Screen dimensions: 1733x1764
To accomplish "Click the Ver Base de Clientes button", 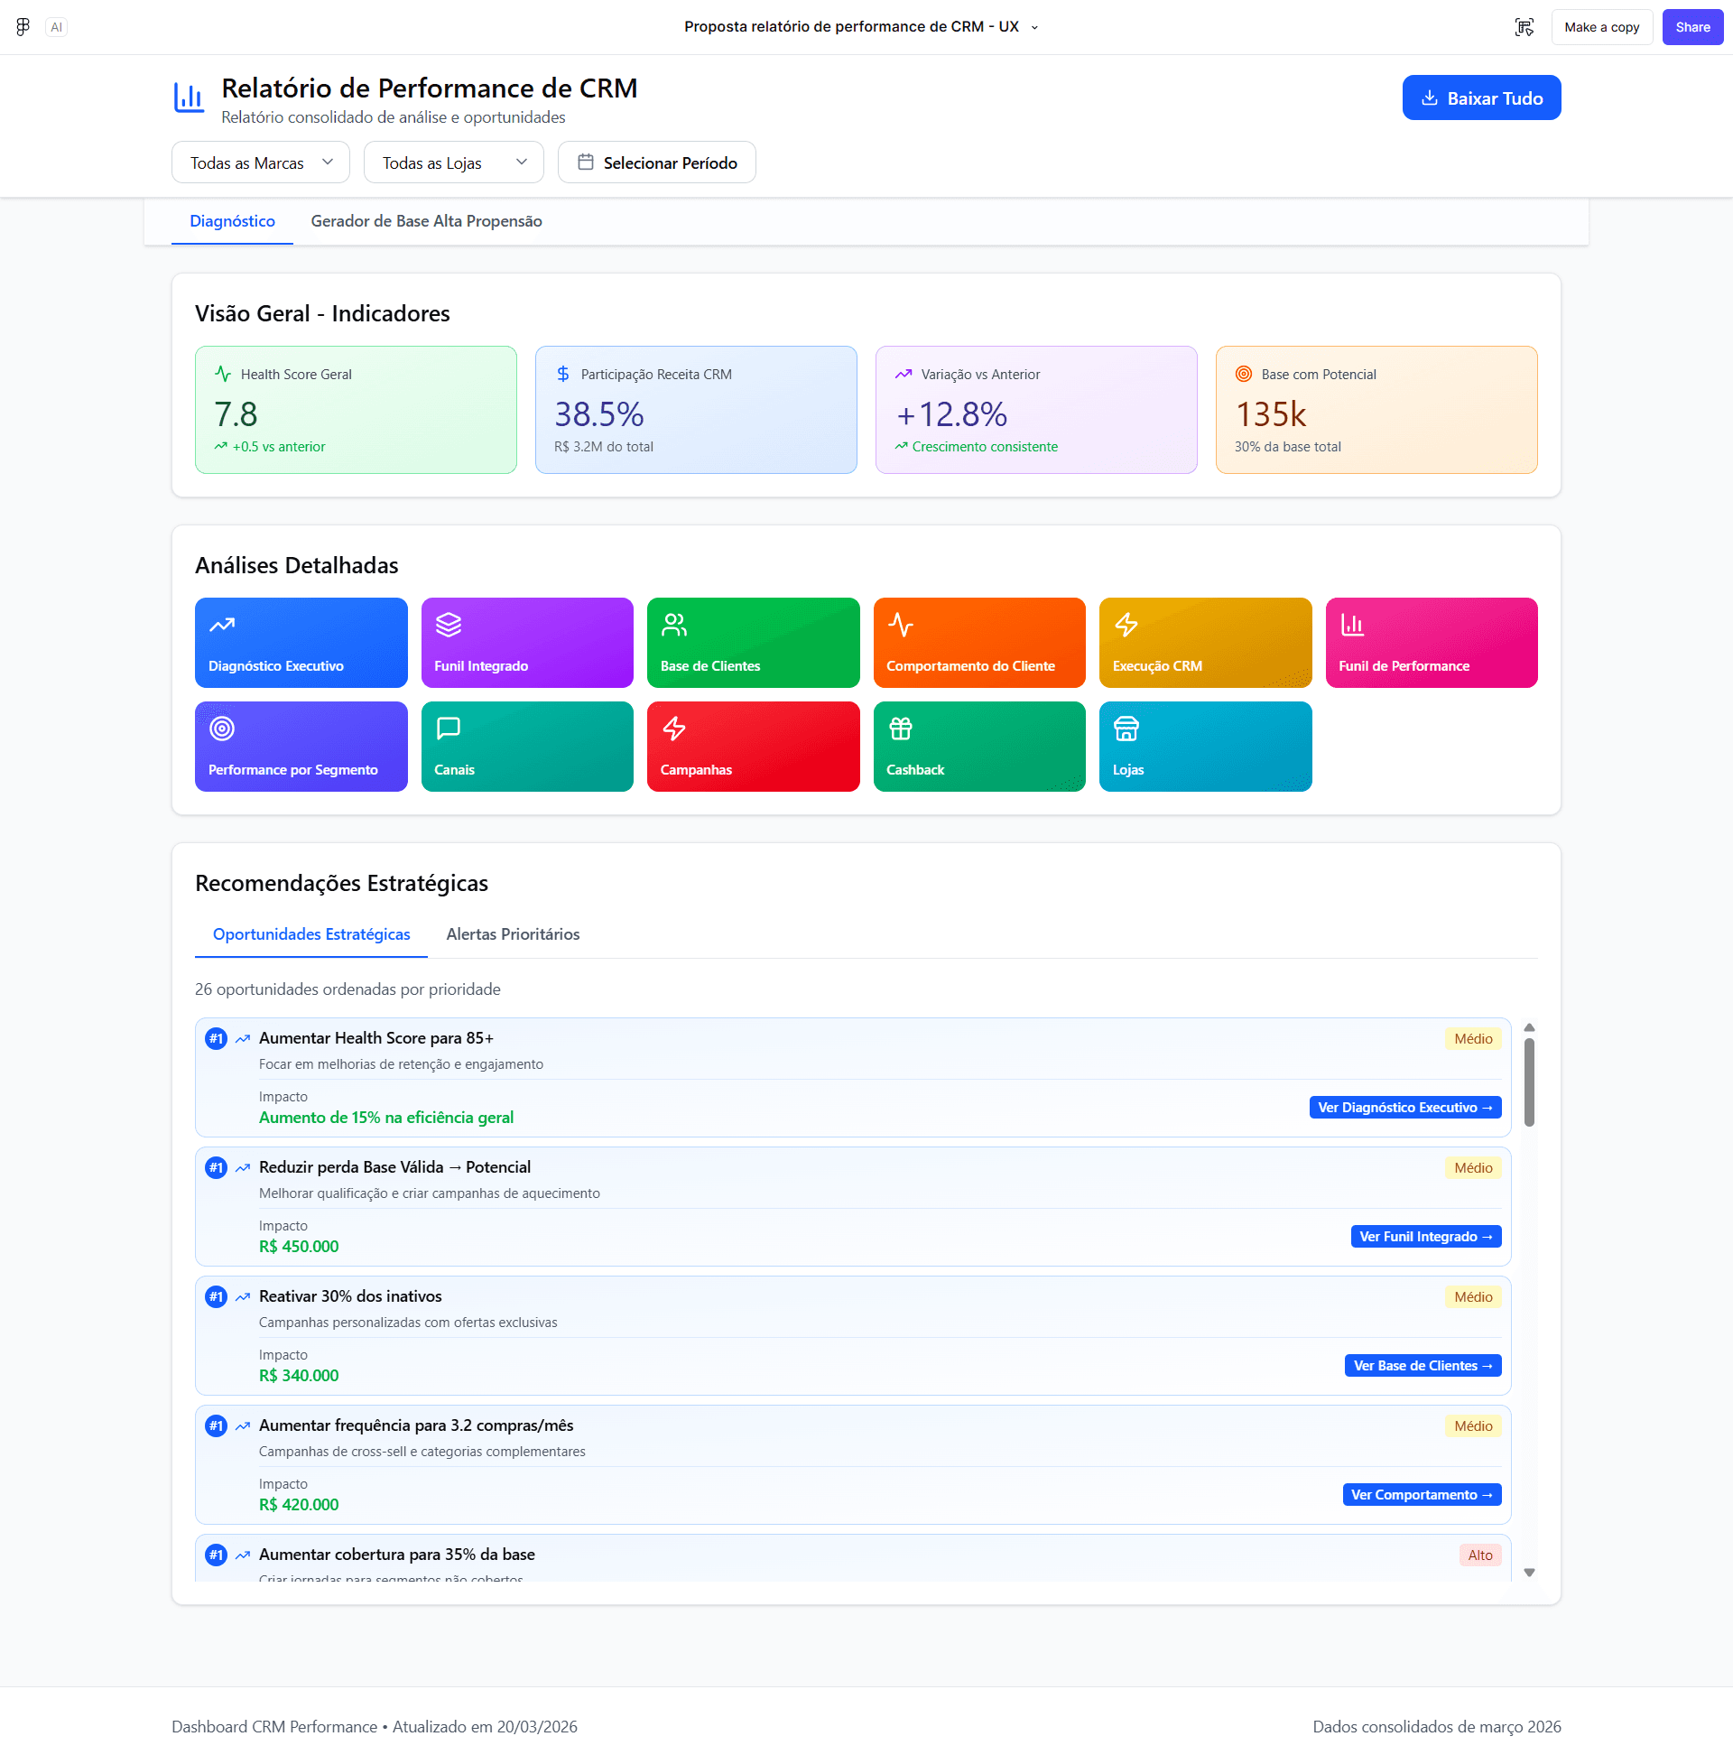I will 1423,1366.
